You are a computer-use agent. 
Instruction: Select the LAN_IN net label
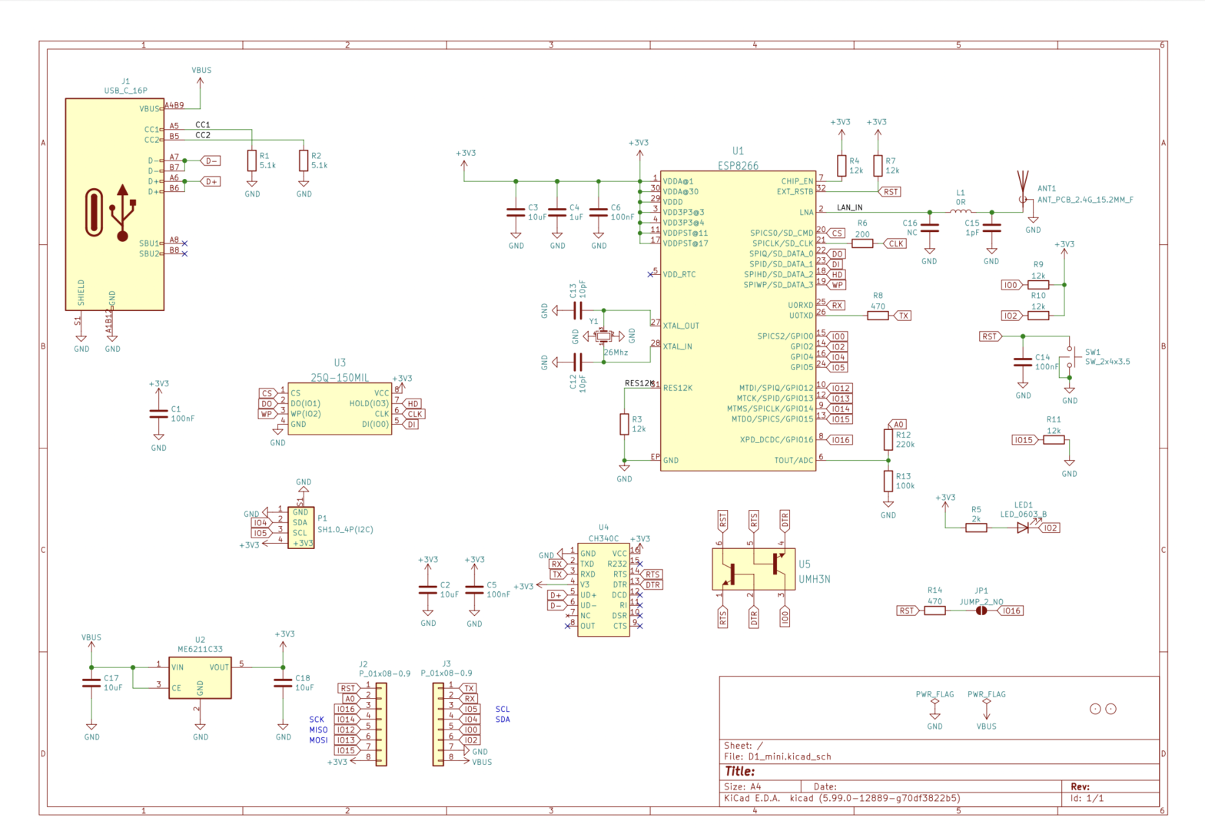[849, 207]
